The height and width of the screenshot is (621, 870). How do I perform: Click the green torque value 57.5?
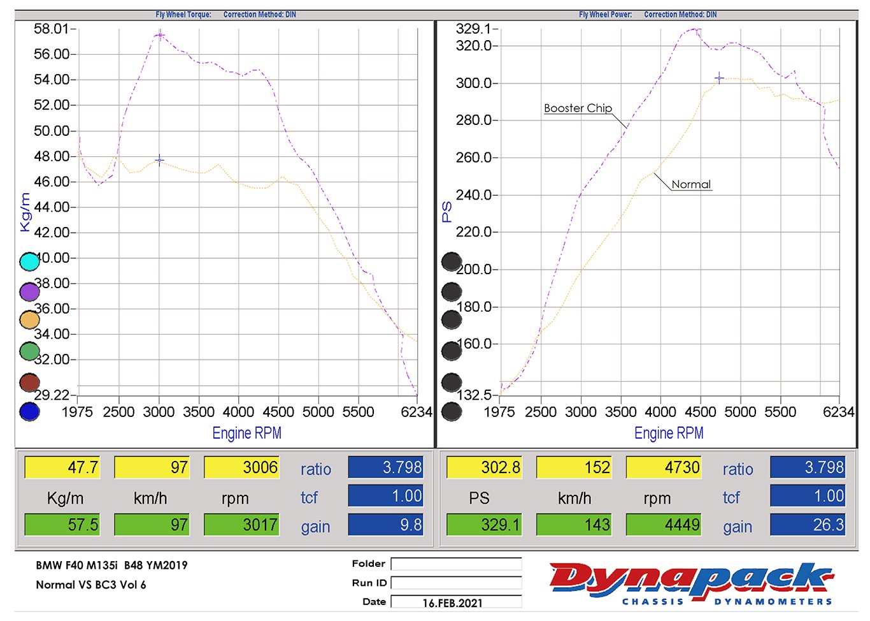(x=62, y=525)
